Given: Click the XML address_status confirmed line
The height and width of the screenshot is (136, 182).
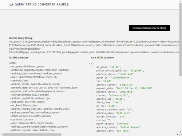Looking at the screenshot, I should 36,74.
